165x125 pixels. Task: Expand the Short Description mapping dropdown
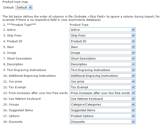(x=102, y=58)
